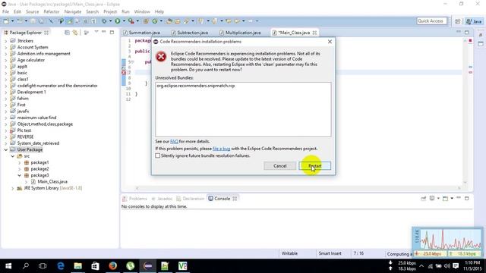The width and height of the screenshot is (486, 273).
Task: Open Microsoft Edge from taskbar
Action: coord(61,266)
